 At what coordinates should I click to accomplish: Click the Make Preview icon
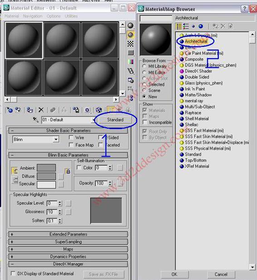tap(130, 71)
